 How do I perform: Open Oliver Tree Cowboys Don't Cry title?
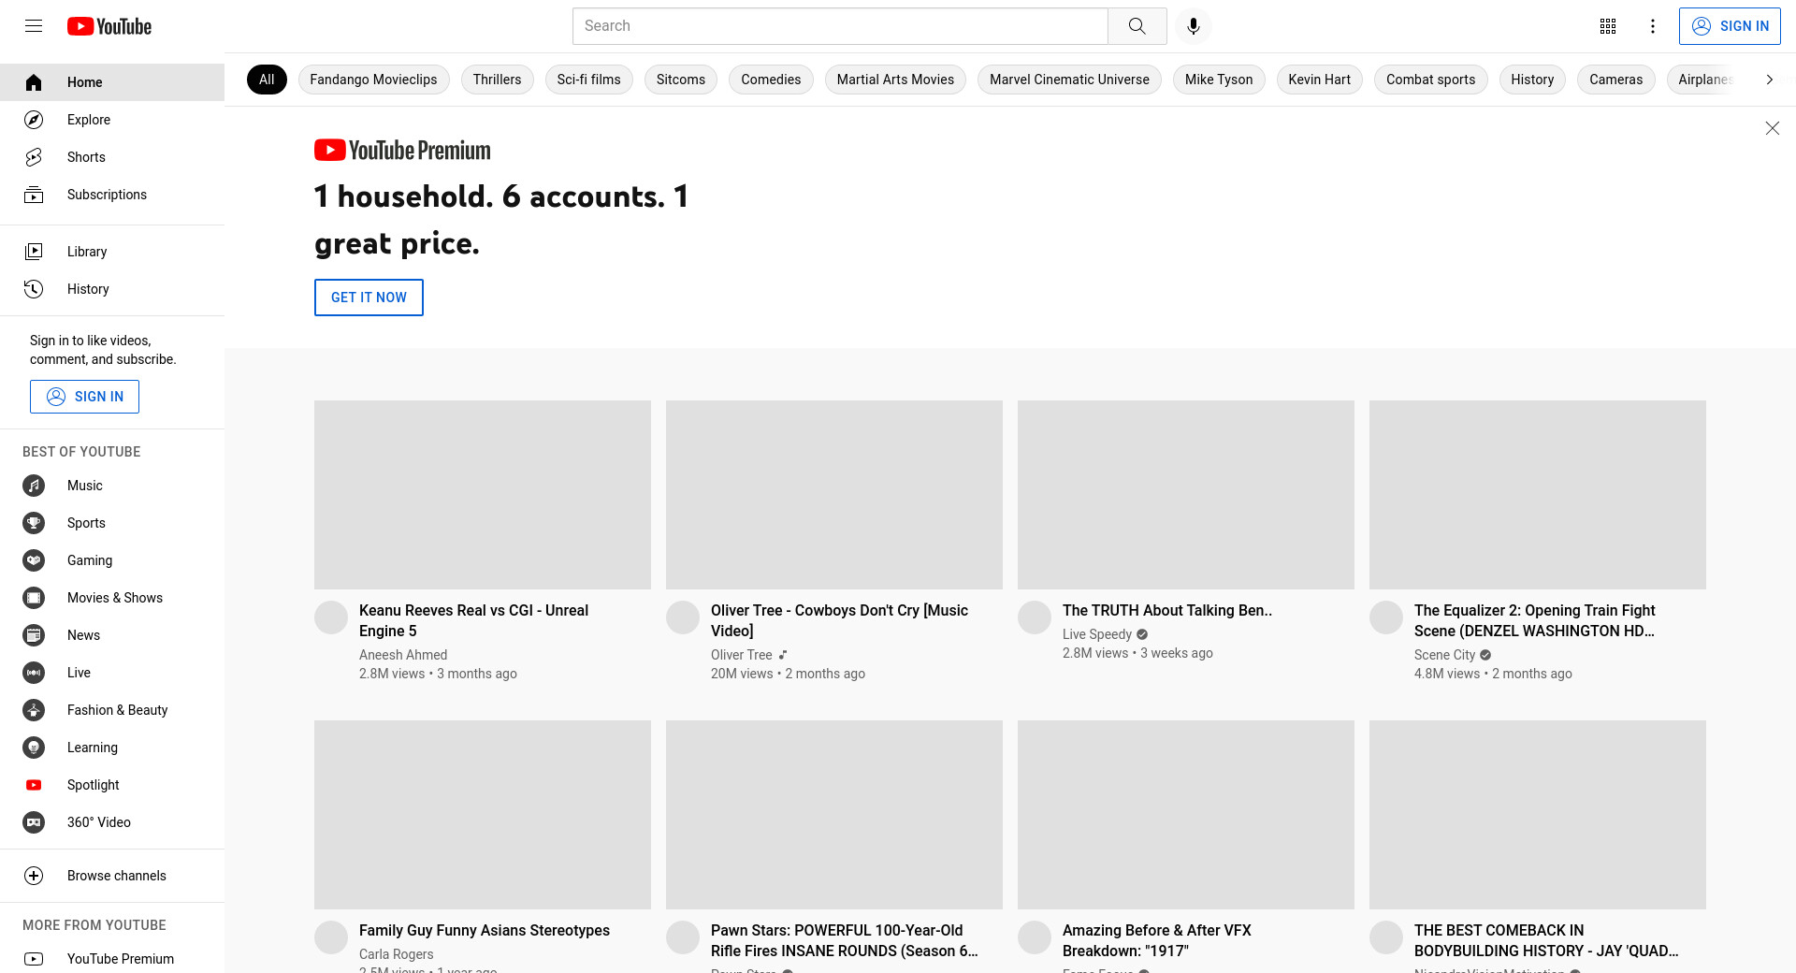pos(839,620)
